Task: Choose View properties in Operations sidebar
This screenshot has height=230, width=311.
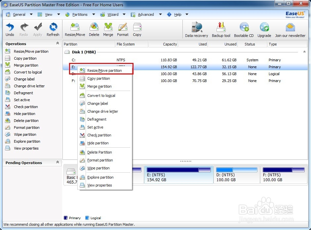Action: click(26, 148)
